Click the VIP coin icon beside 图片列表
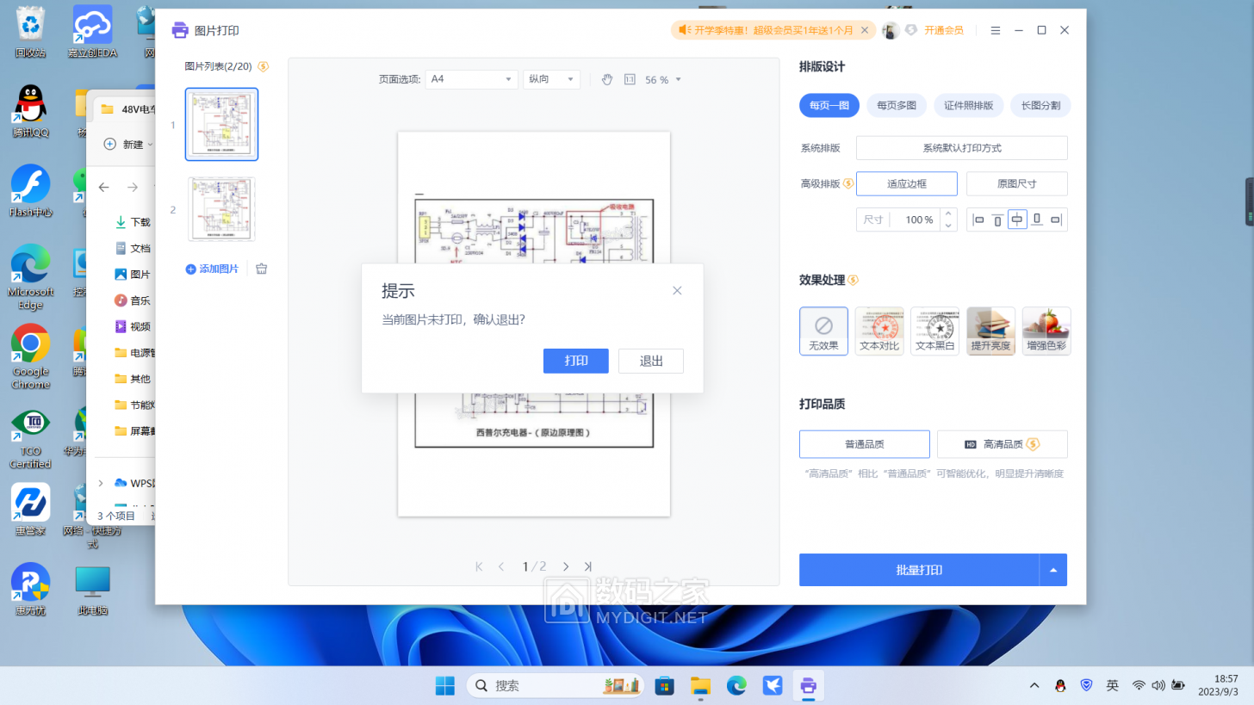 point(264,66)
